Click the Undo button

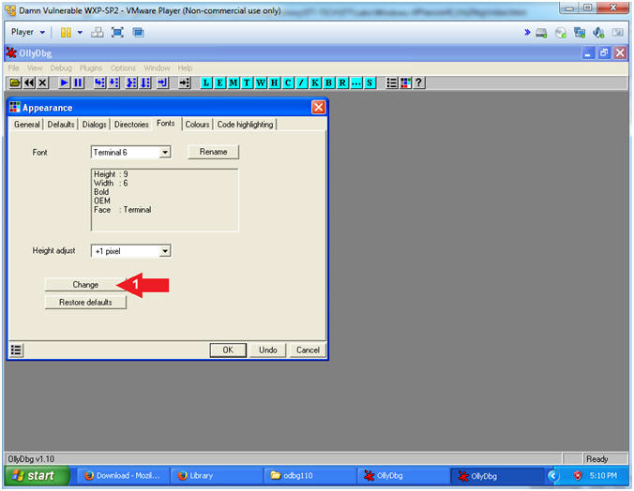(267, 350)
